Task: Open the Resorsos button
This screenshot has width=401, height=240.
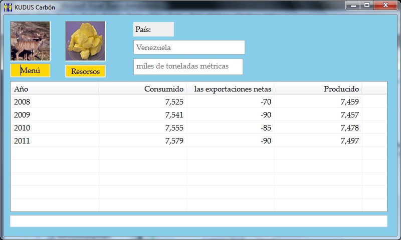Action: coord(85,71)
